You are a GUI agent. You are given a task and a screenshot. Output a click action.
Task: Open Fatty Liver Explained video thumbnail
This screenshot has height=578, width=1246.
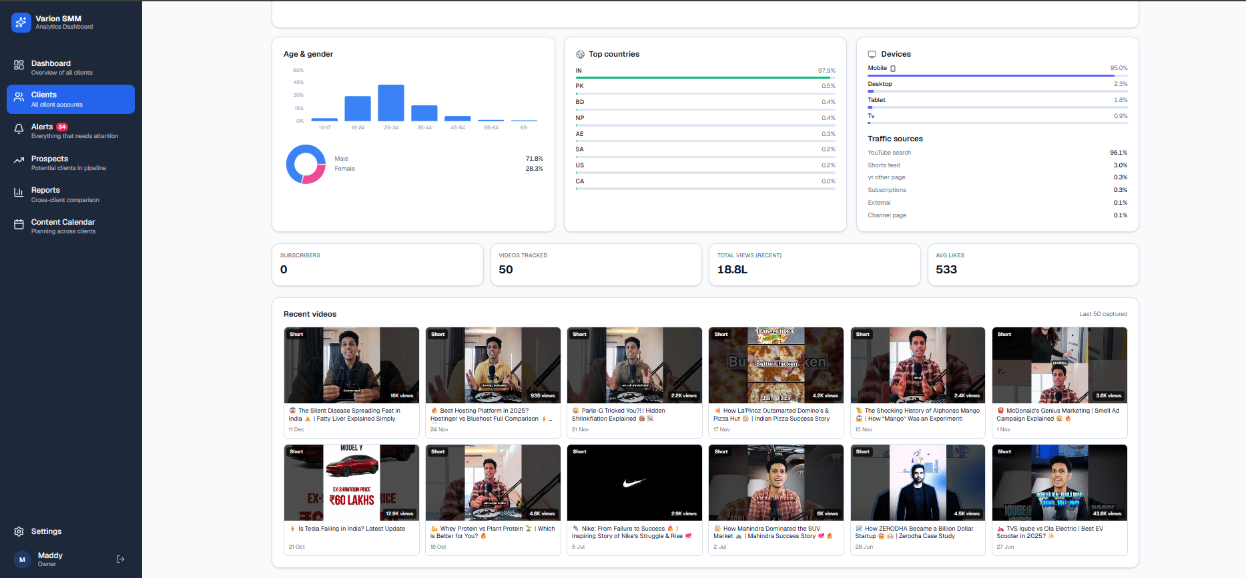tap(352, 365)
